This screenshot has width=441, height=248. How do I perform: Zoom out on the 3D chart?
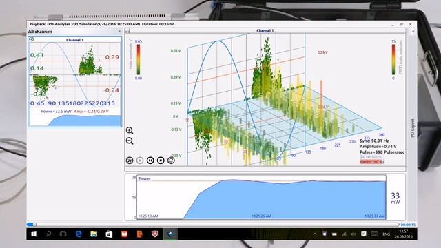pyautogui.click(x=130, y=141)
